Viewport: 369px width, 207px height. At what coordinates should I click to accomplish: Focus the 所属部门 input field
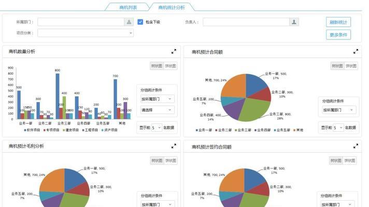point(81,22)
